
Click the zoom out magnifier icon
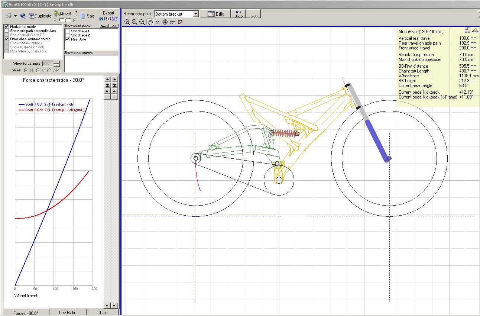click(x=134, y=22)
